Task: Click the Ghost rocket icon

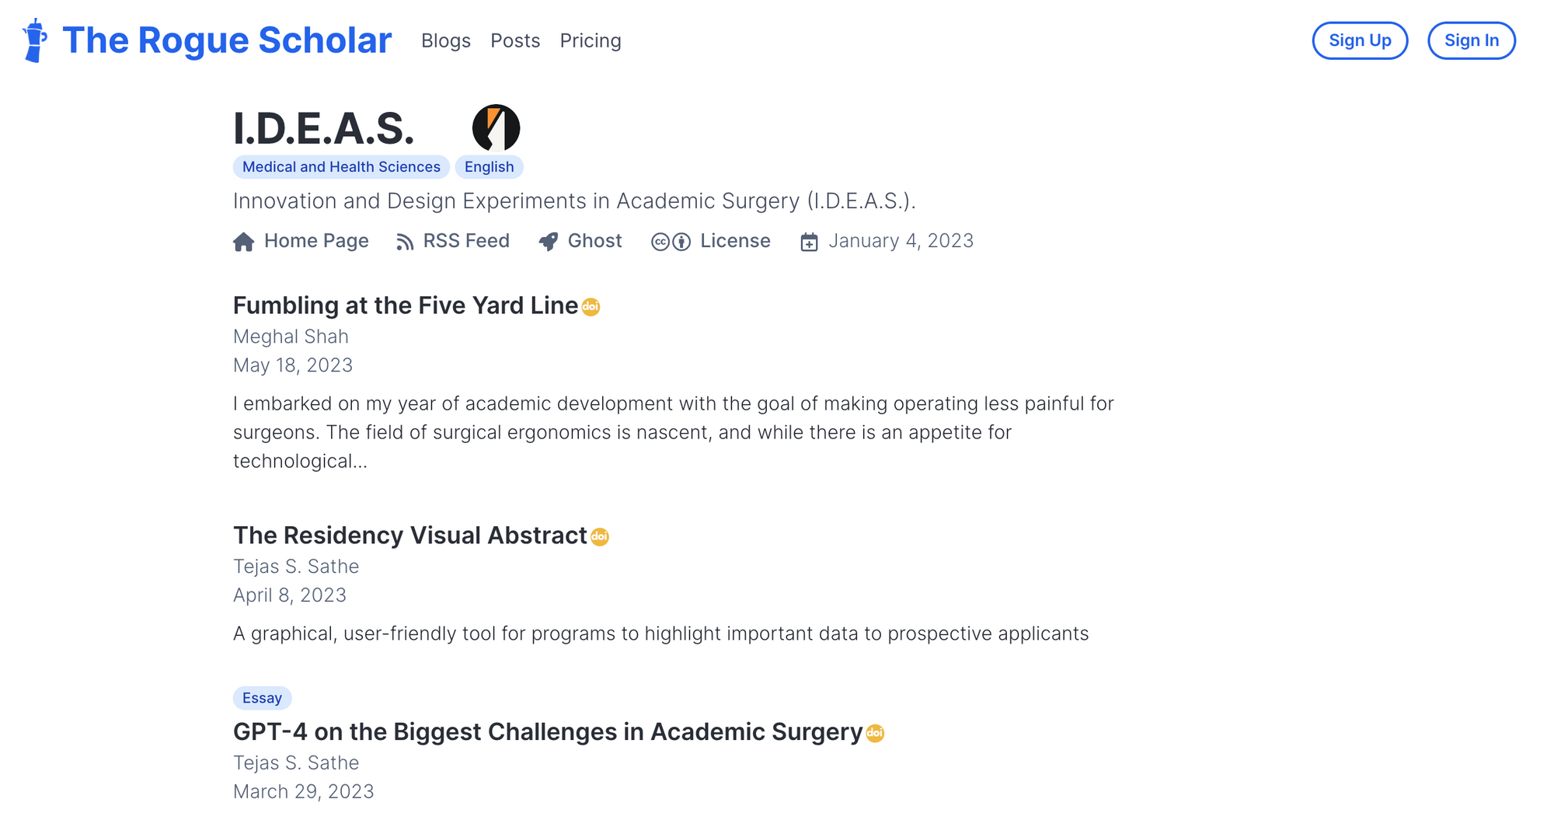Action: pyautogui.click(x=549, y=242)
